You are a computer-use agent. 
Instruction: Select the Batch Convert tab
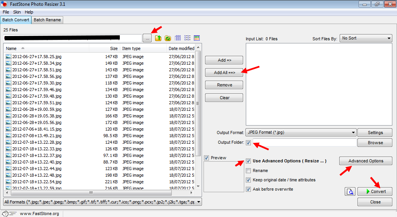pyautogui.click(x=16, y=20)
